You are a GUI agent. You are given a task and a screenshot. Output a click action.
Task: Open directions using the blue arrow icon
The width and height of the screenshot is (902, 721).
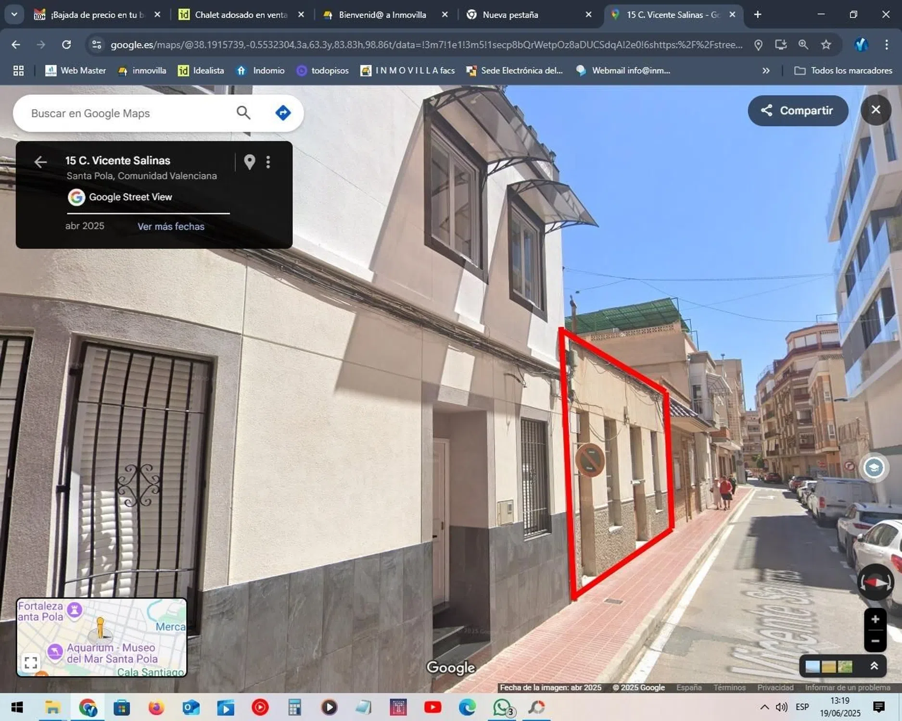[x=283, y=113]
